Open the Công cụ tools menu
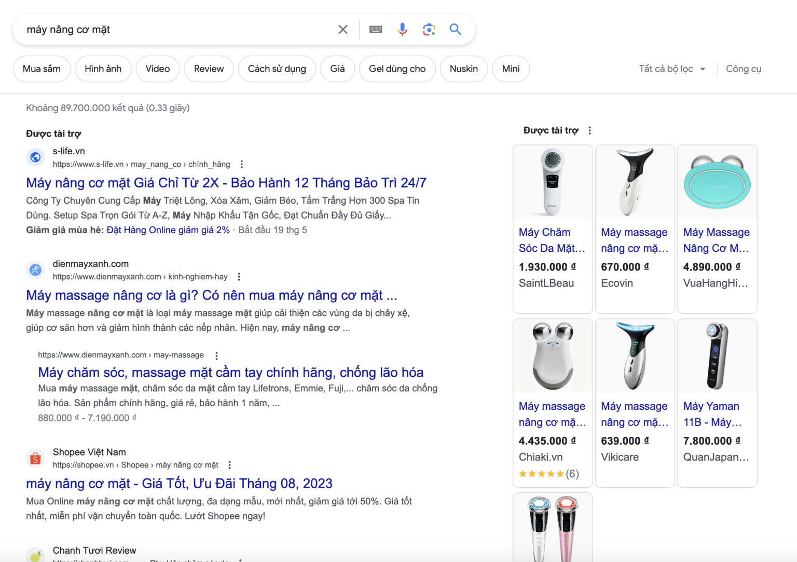Viewport: 797px width, 562px height. 743,69
